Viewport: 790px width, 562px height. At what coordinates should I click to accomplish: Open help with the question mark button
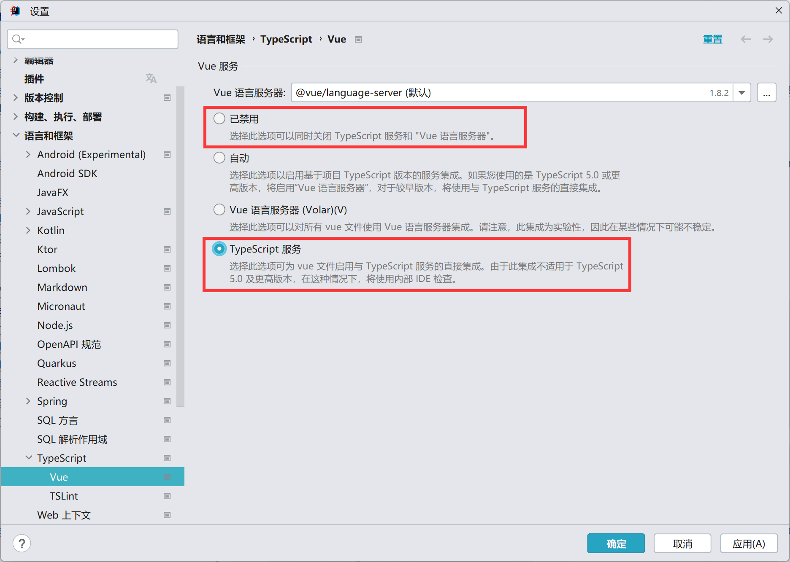coord(22,543)
